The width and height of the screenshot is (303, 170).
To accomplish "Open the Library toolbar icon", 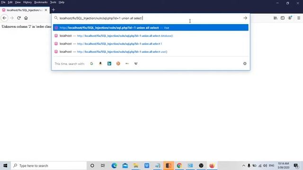I will 276,18.
